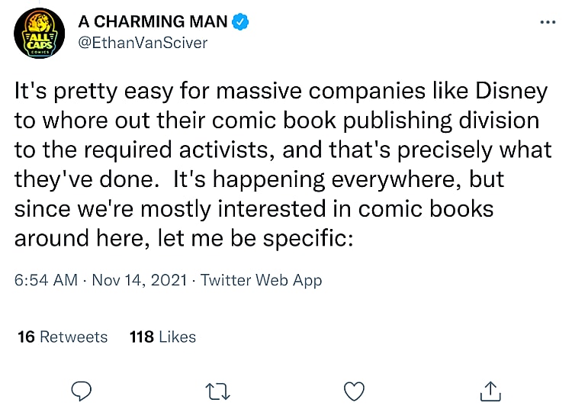Open the share tweet icon
The image size is (572, 406).
click(x=490, y=391)
